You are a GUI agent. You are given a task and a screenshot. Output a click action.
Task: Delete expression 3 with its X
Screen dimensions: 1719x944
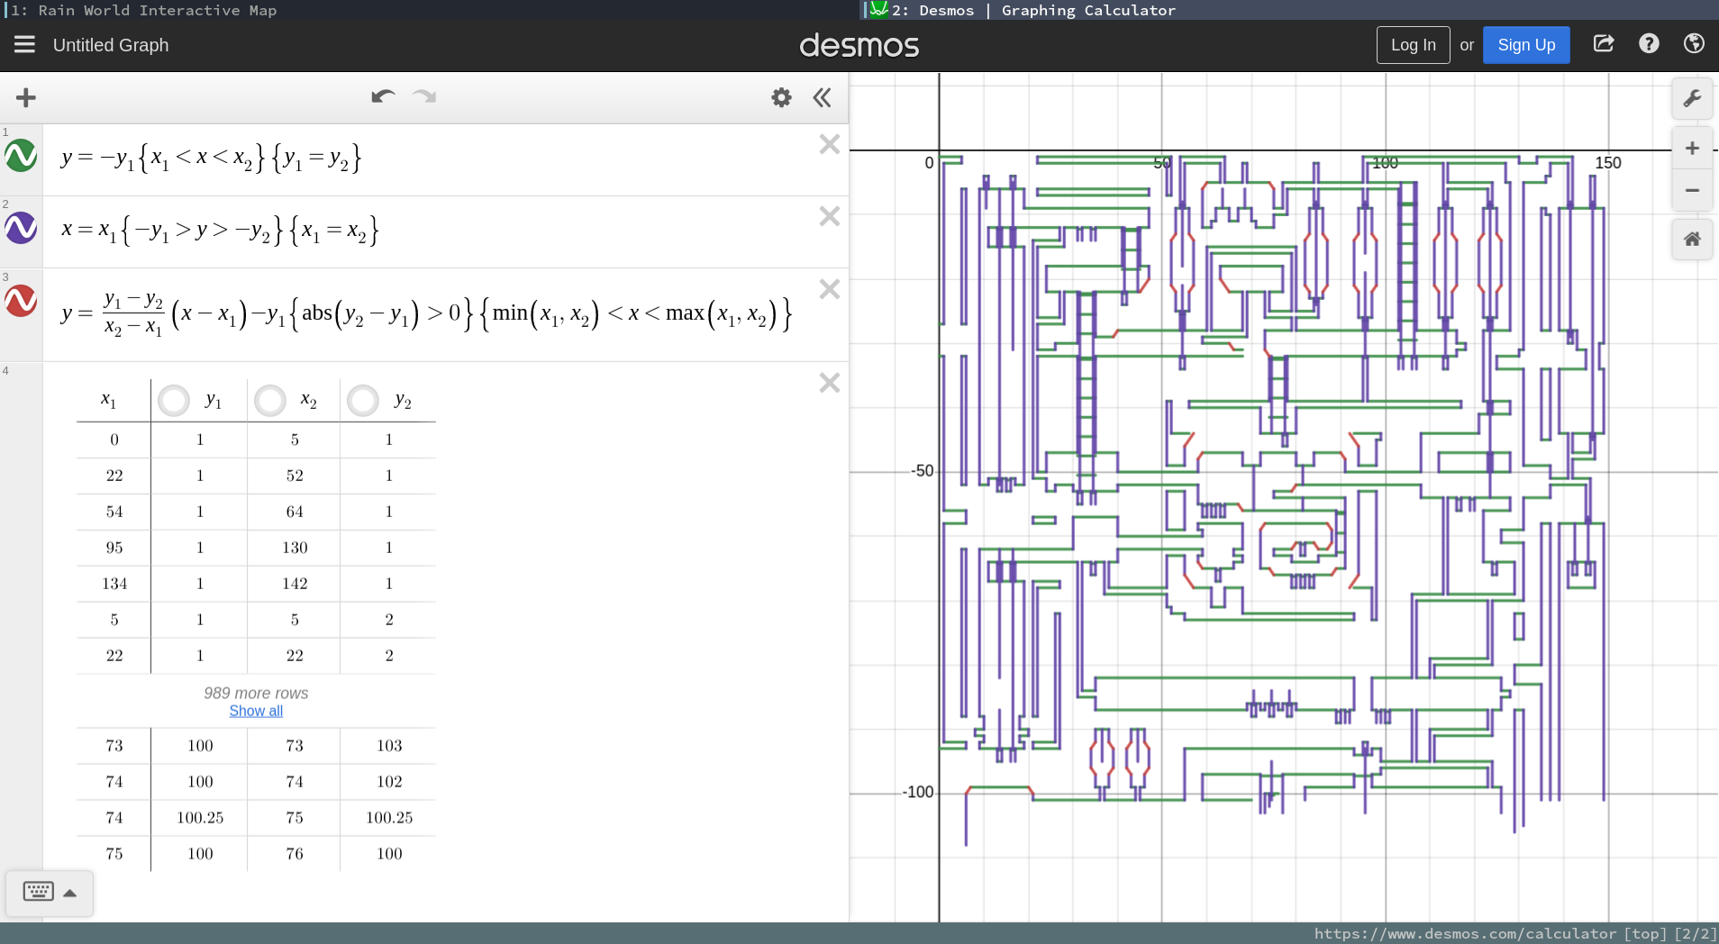829,289
